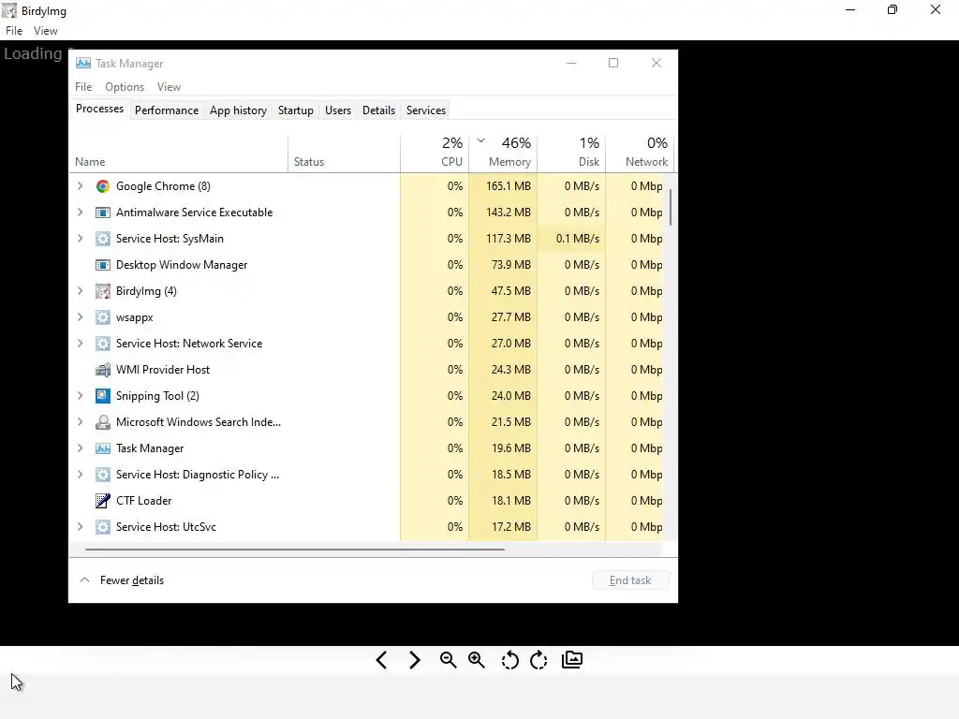Zoom in on the image
The width and height of the screenshot is (959, 719).
[x=477, y=660]
